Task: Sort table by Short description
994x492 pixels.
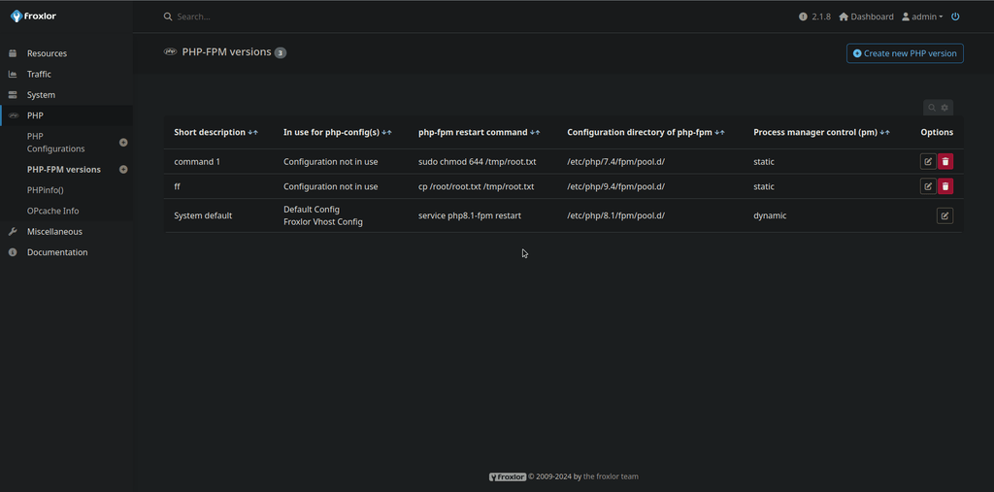Action: pos(252,132)
